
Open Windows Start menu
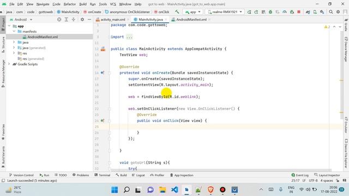[x=115, y=190]
